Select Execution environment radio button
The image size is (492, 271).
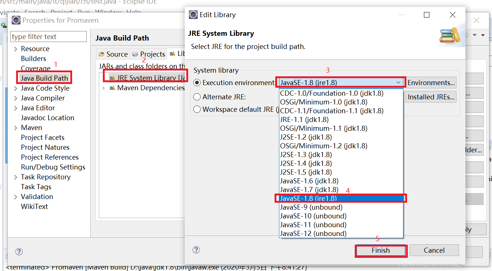tap(197, 83)
